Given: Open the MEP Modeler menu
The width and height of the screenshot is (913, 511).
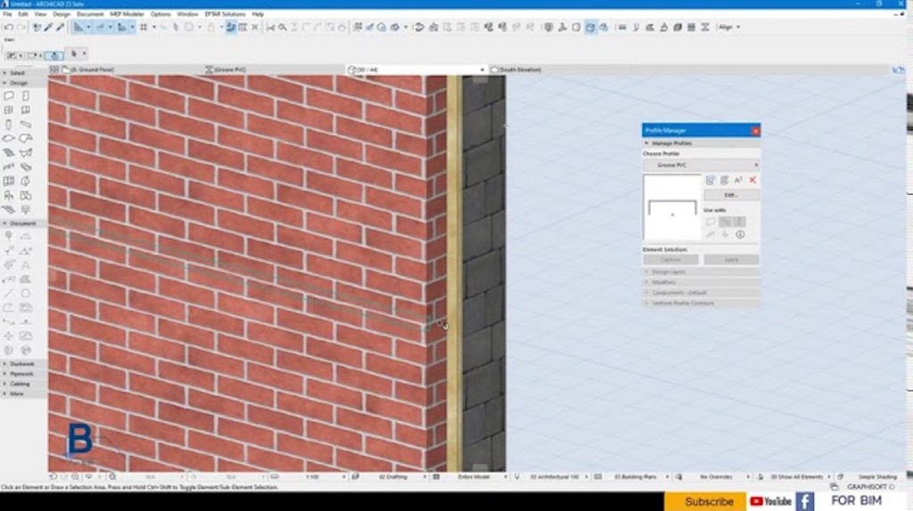Looking at the screenshot, I should click(127, 14).
